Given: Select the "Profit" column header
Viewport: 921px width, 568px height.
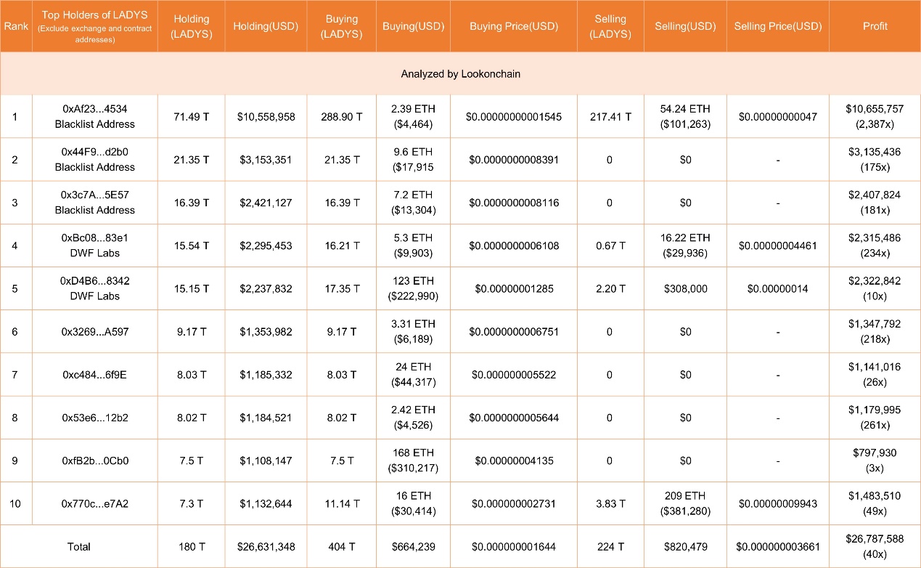Looking at the screenshot, I should point(875,26).
